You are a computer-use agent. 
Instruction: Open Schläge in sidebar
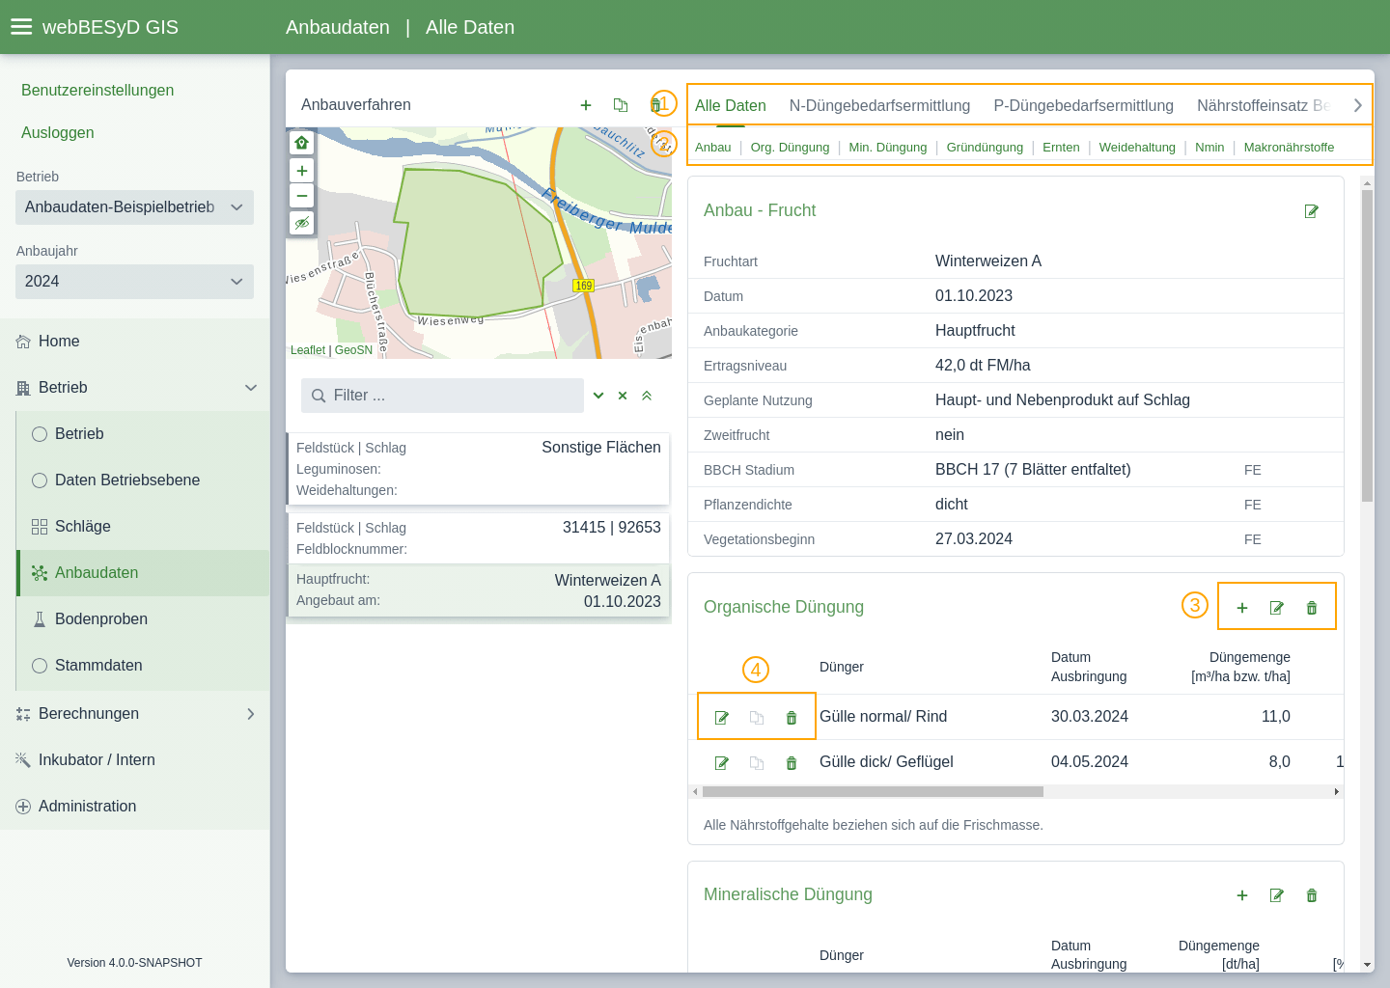[x=143, y=527]
